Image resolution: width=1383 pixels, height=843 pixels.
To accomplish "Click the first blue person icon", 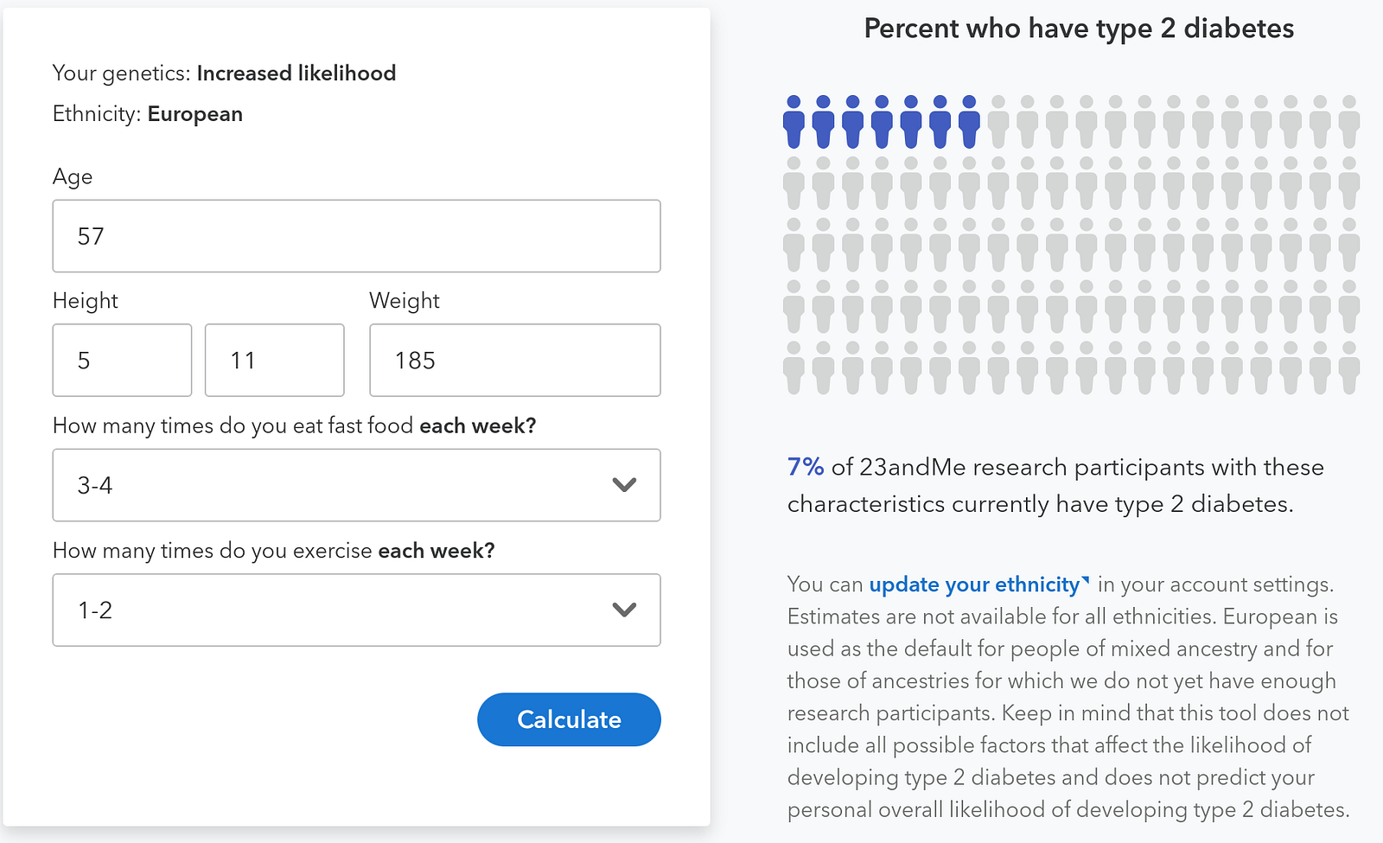I will (x=793, y=122).
